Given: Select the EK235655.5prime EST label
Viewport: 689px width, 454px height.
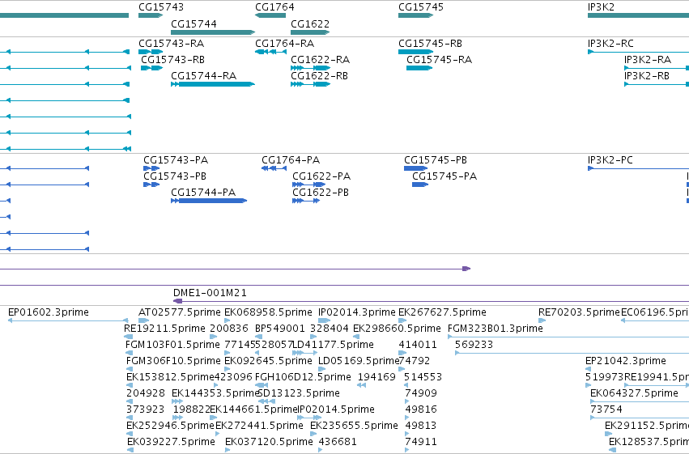Looking at the screenshot, I should 354,426.
